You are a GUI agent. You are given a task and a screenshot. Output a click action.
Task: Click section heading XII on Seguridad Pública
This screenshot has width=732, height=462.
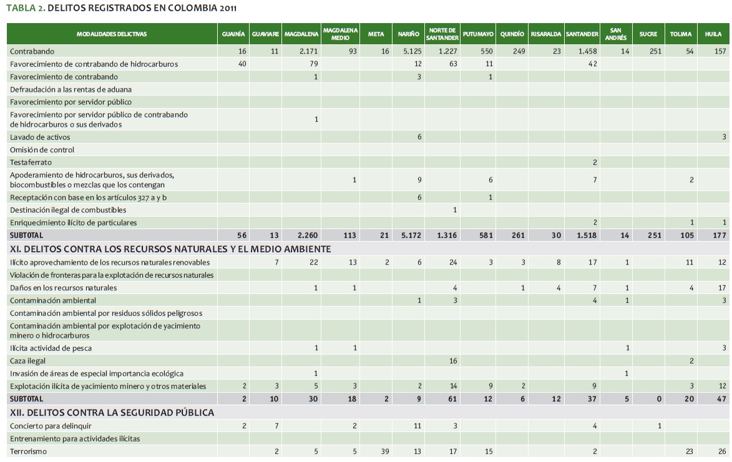pos(112,412)
